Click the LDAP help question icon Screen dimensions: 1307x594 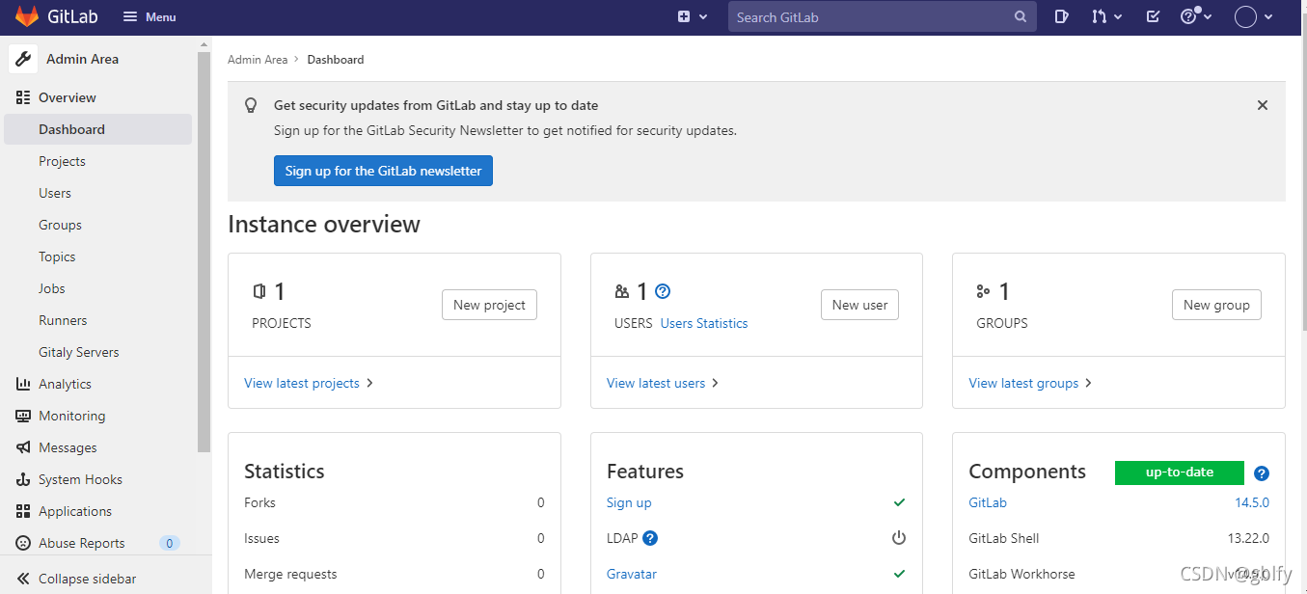[650, 538]
